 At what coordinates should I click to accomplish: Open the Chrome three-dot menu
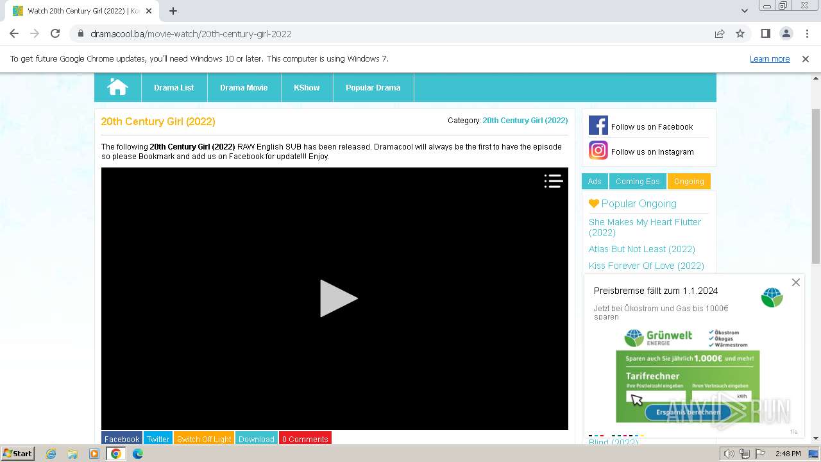(806, 33)
